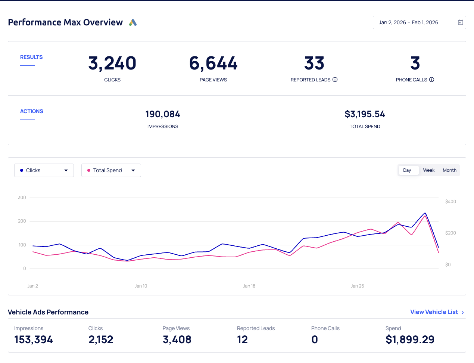The image size is (474, 363).
Task: Click the pink dot in Total Spend selector
Action: pyautogui.click(x=89, y=170)
